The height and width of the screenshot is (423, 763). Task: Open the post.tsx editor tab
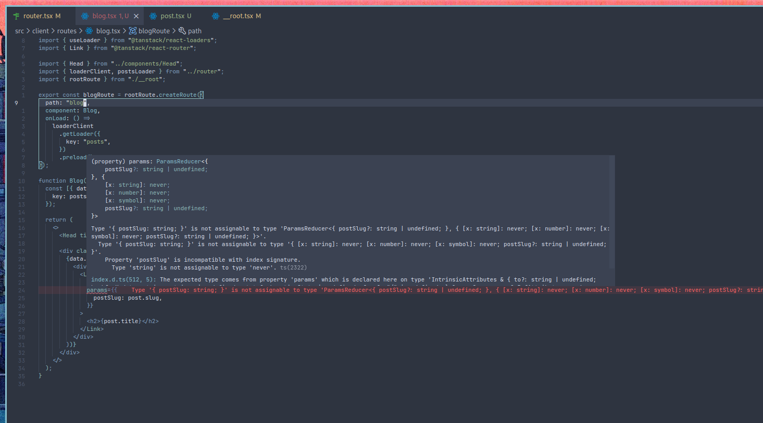pos(176,16)
